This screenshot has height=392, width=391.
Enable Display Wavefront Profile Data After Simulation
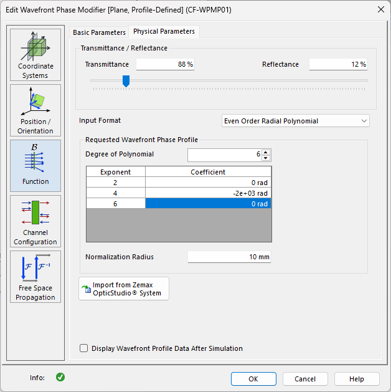click(83, 348)
